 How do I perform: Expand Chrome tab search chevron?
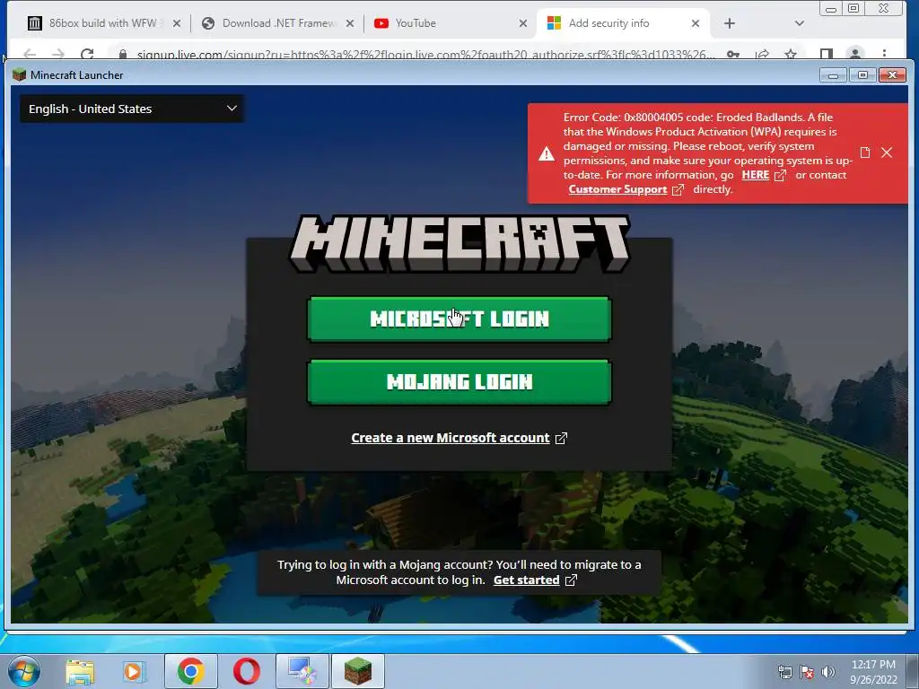799,23
